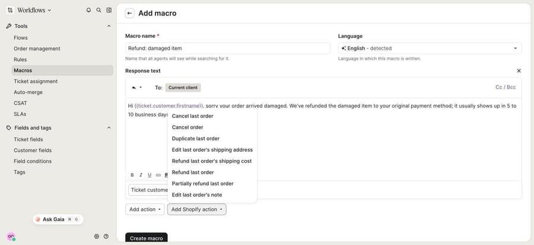Open the reply type arrow selector
The width and height of the screenshot is (534, 245).
(x=136, y=87)
